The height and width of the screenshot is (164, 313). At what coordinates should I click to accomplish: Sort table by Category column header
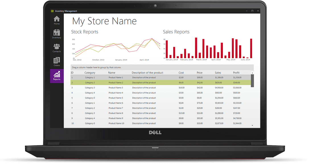click(90, 73)
